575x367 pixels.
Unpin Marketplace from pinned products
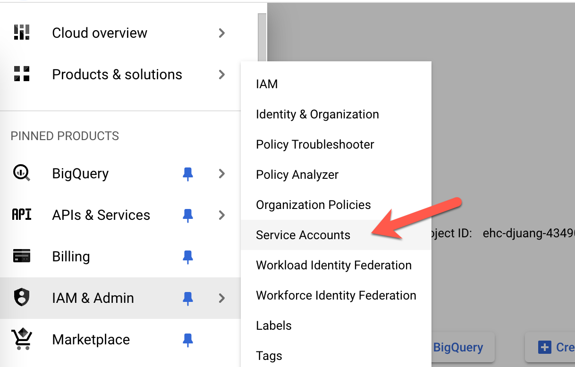[188, 340]
